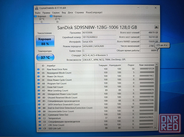Click status dot of SSD Life Left
The width and height of the screenshot is (184, 137).
(40, 128)
